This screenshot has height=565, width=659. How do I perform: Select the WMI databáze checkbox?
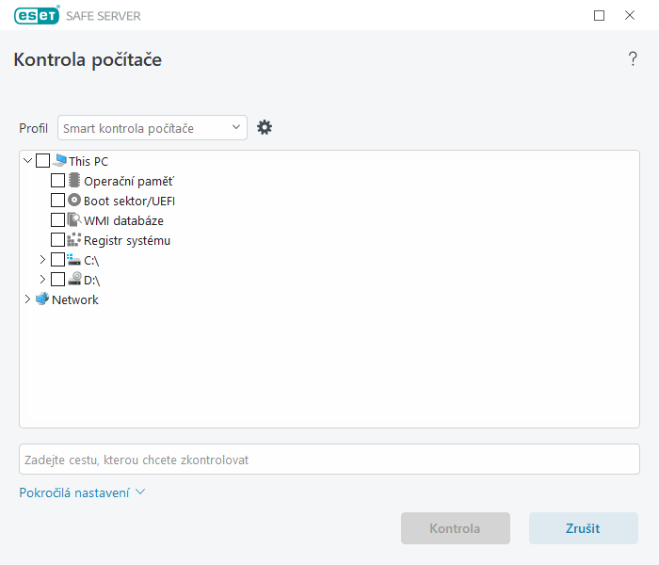pyautogui.click(x=58, y=220)
